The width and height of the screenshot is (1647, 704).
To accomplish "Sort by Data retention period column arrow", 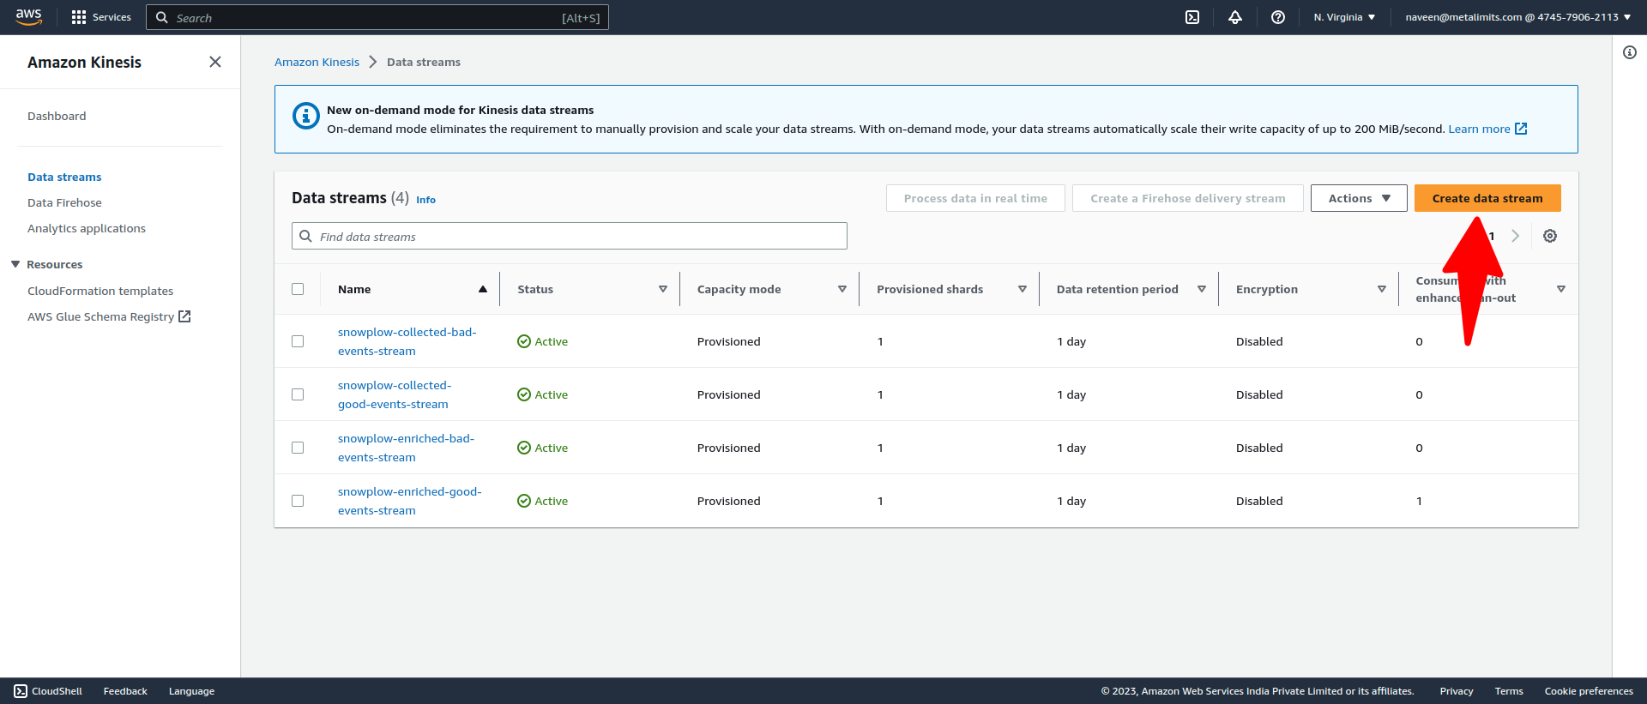I will point(1202,289).
